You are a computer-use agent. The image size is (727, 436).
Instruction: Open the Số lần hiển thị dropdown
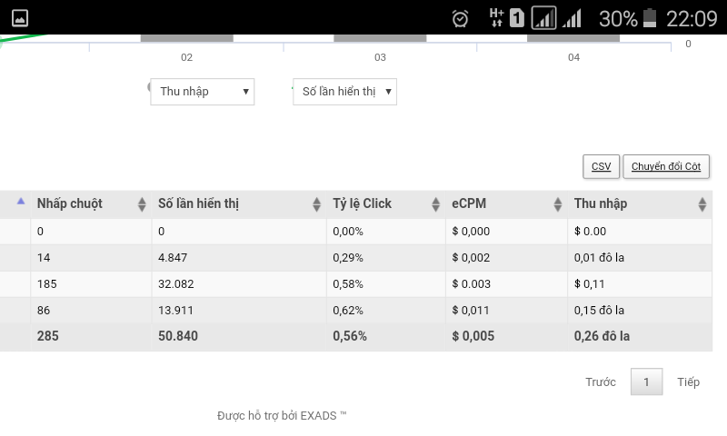click(344, 92)
